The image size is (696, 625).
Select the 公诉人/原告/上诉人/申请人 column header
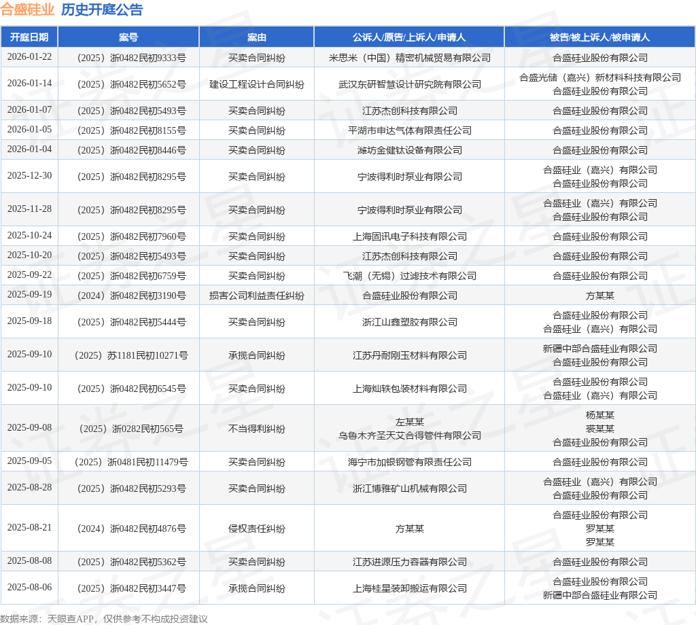(x=409, y=37)
